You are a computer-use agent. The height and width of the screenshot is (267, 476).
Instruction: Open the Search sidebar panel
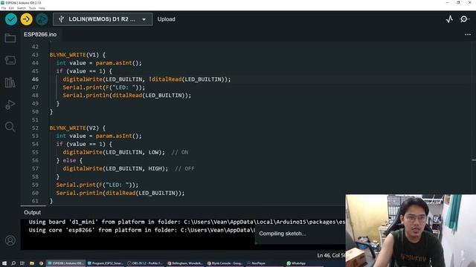10,127
